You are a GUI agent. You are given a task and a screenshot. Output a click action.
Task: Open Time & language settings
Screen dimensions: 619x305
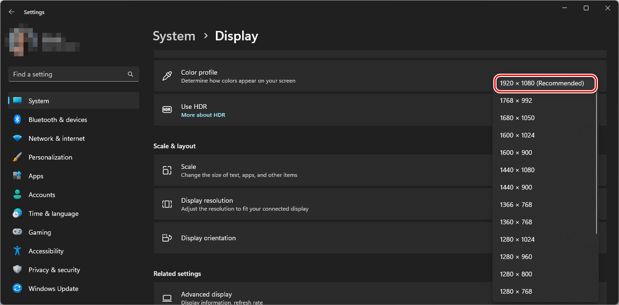point(53,213)
